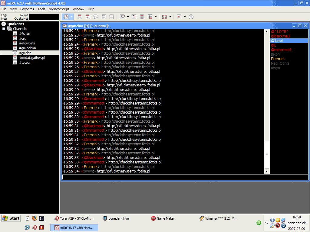
Task: Click the four-squares window arrangement toolbar icon
Action: point(165,17)
